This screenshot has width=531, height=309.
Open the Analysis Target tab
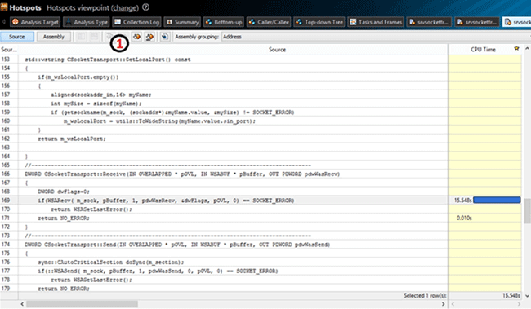pyautogui.click(x=35, y=22)
